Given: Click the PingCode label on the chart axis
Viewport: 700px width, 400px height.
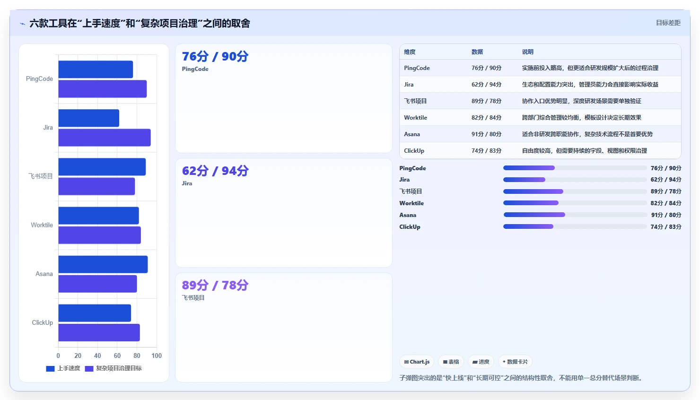Looking at the screenshot, I should 39,79.
